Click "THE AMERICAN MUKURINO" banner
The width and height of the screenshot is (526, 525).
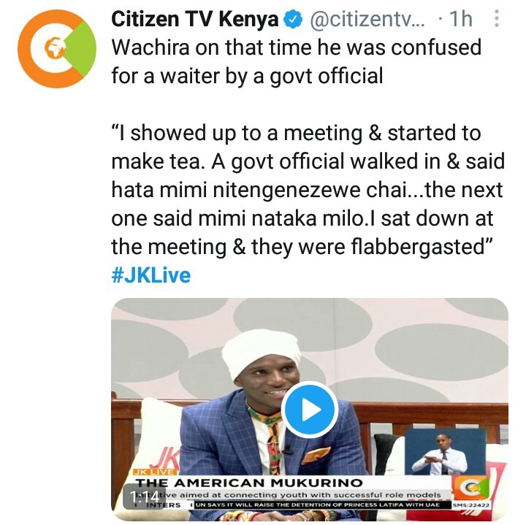click(x=248, y=483)
